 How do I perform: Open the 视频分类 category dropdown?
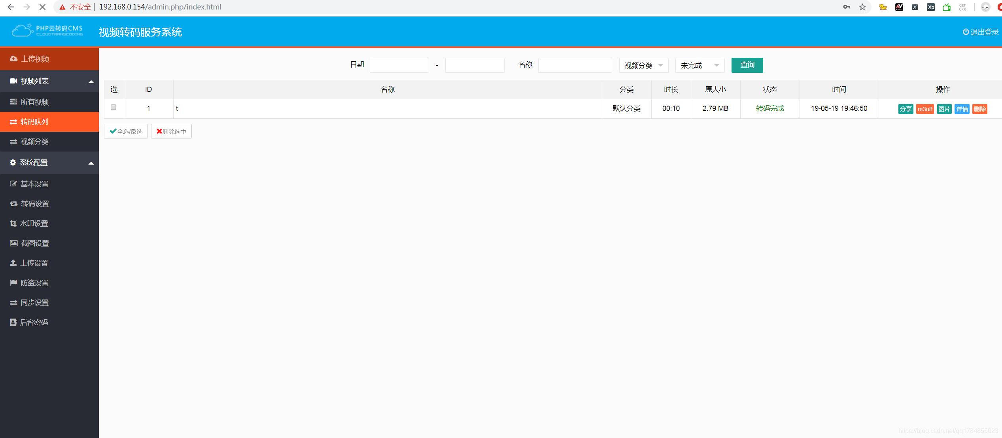point(643,65)
